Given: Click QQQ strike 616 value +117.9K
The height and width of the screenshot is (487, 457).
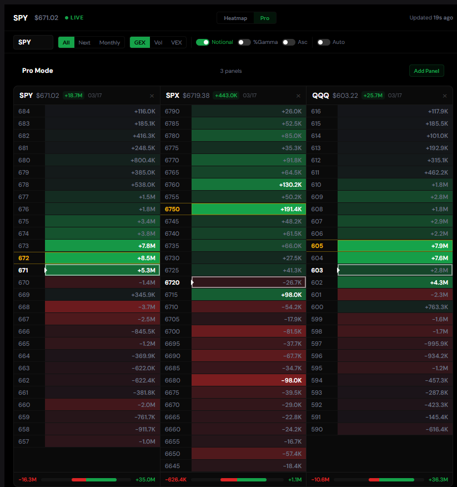Looking at the screenshot, I should coord(438,111).
